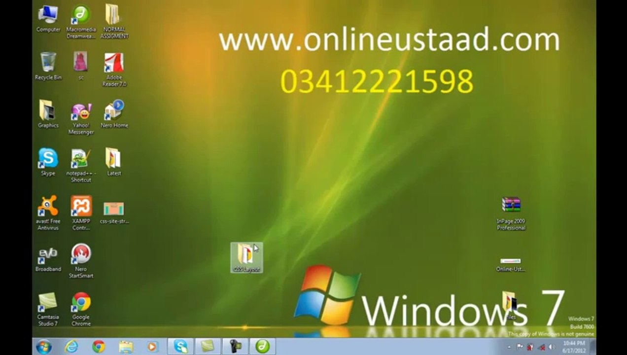Open the clock showing 10:44 PM
This screenshot has height=355, width=627.
tap(574, 347)
